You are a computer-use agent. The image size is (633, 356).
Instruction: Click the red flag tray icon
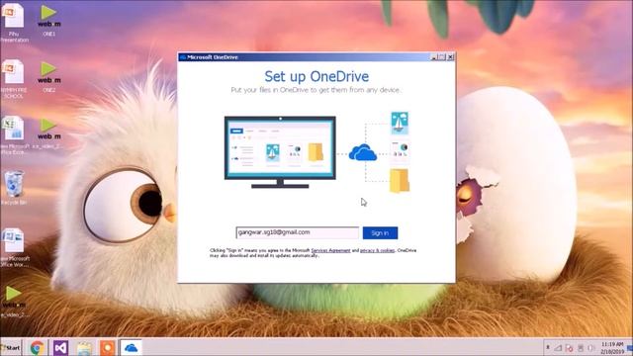tap(569, 347)
